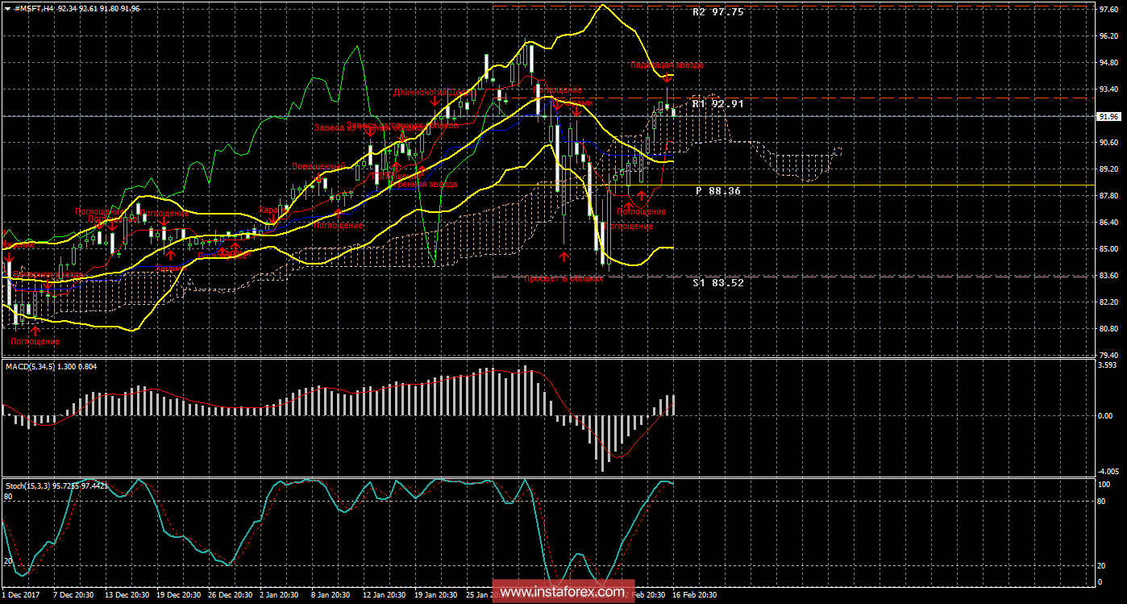Click the 19 Jan 20:30 date label
This screenshot has height=604, width=1127.
point(436,594)
